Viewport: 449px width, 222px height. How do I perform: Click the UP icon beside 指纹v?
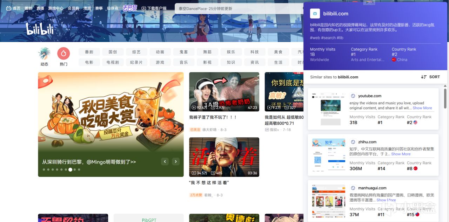coord(267,130)
